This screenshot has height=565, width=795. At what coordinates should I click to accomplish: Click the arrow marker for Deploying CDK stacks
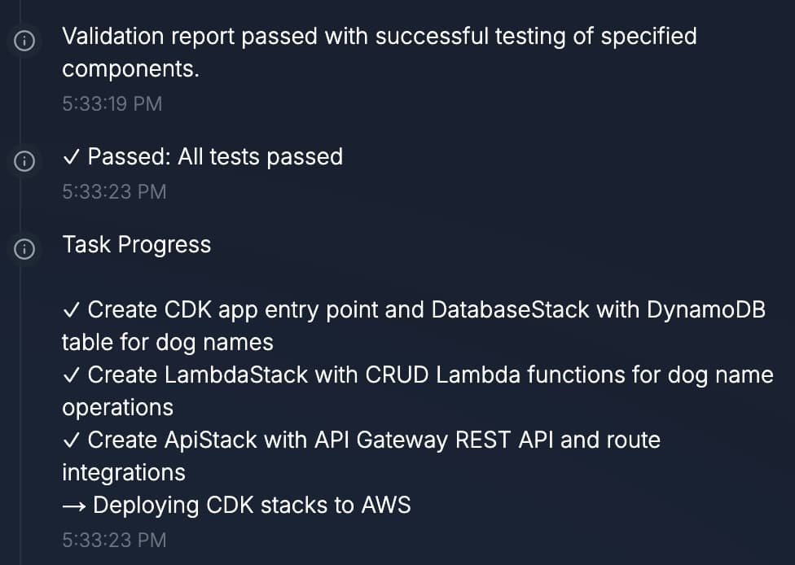(x=75, y=505)
